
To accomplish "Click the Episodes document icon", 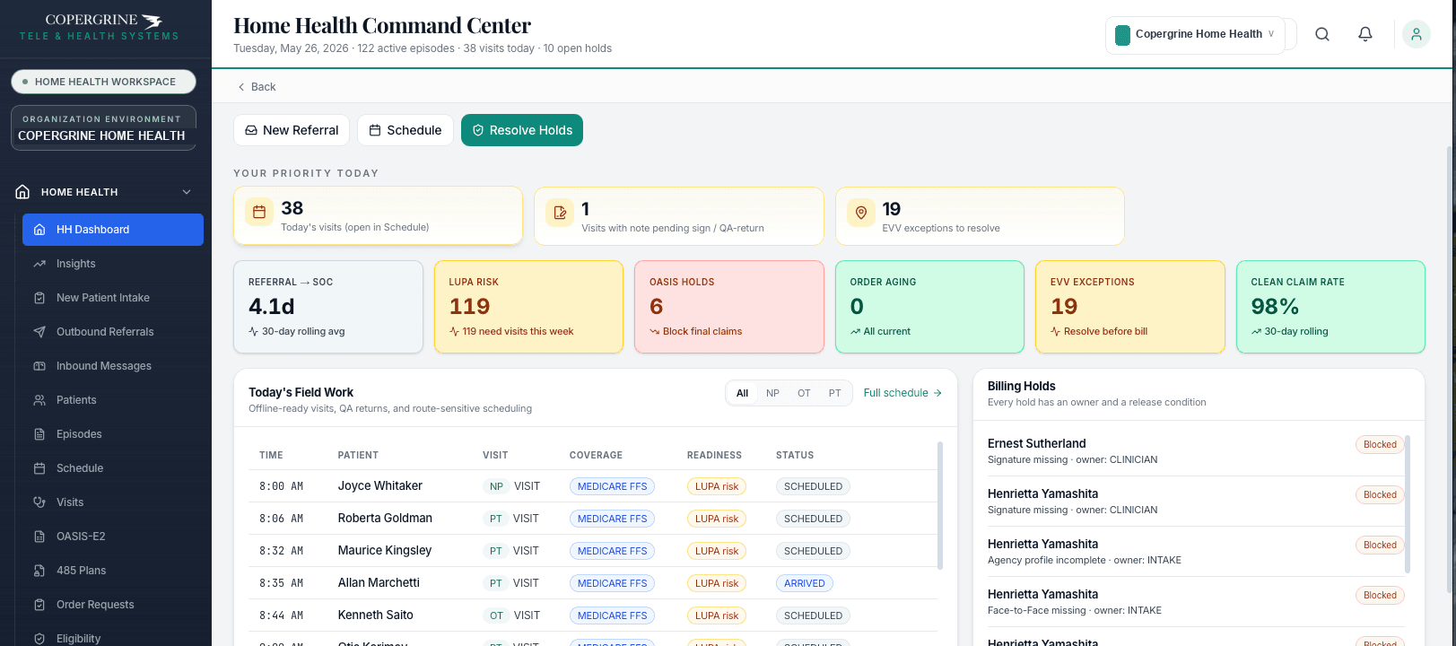I will coord(39,434).
